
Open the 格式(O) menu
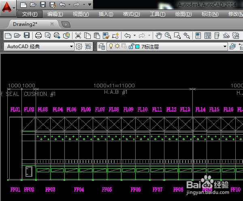(131, 14)
